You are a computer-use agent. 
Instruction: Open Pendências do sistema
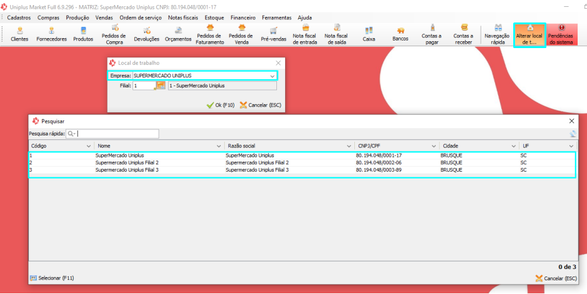[x=561, y=34]
